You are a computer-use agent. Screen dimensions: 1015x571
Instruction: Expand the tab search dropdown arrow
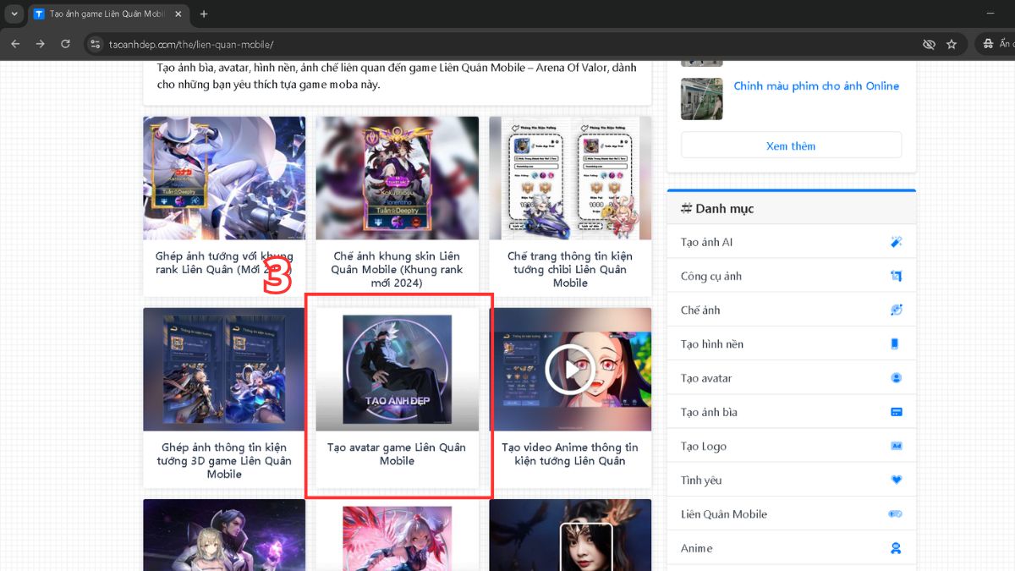(14, 14)
